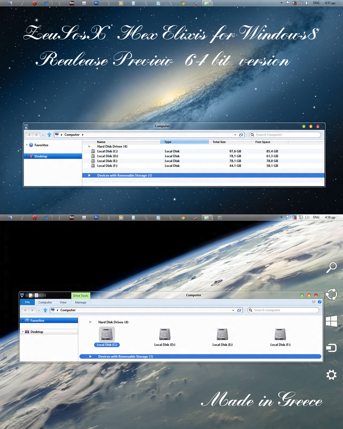This screenshot has height=429, width=343.
Task: Open the Devices charm
Action: point(331,348)
